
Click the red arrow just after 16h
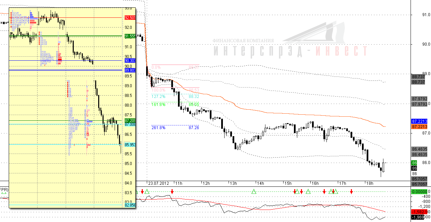324,191
